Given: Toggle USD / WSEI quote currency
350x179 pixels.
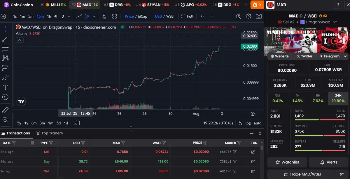Looking at the screenshot, I should 165,16.
